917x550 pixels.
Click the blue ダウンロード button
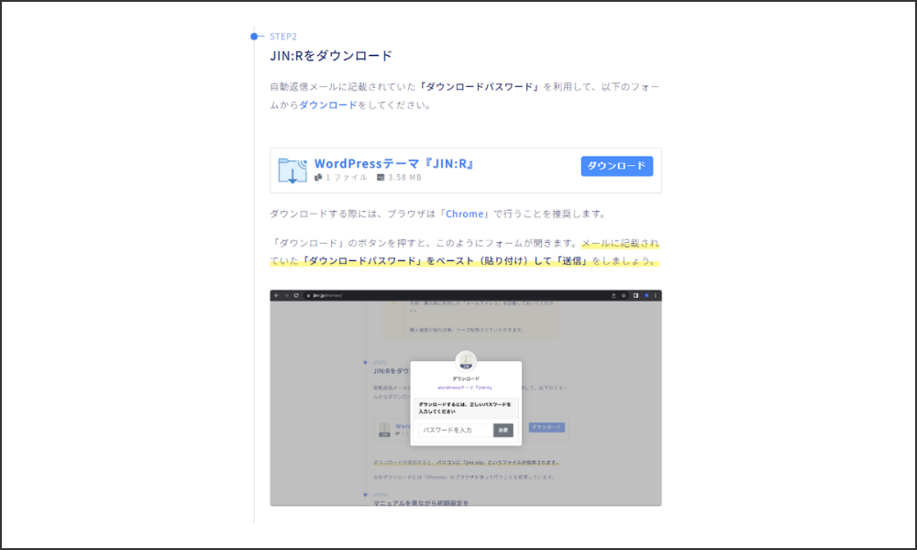[616, 166]
